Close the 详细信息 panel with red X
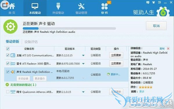Viewport: 174px width, 109px height. coord(168,48)
